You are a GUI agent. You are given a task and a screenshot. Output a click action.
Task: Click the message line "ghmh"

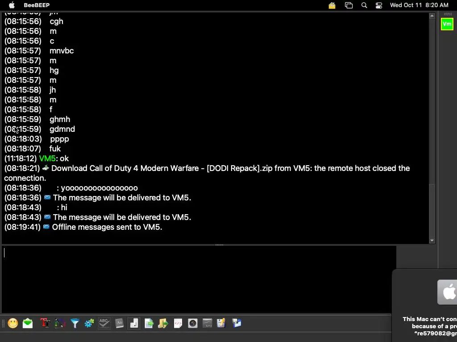pos(60,119)
